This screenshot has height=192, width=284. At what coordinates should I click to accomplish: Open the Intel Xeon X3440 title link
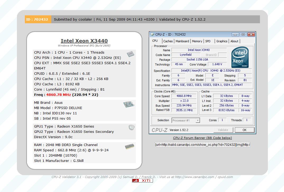click(84, 41)
